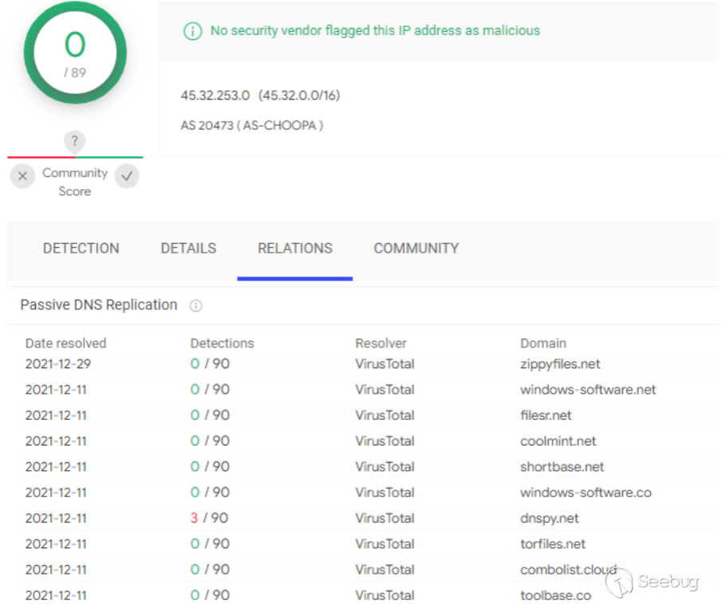
Task: Click the detection score 0/89 circle
Action: (x=75, y=53)
